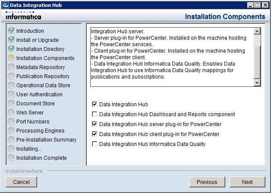Go to the Next installer page
Viewport: 271px width, 193px height.
[247, 182]
